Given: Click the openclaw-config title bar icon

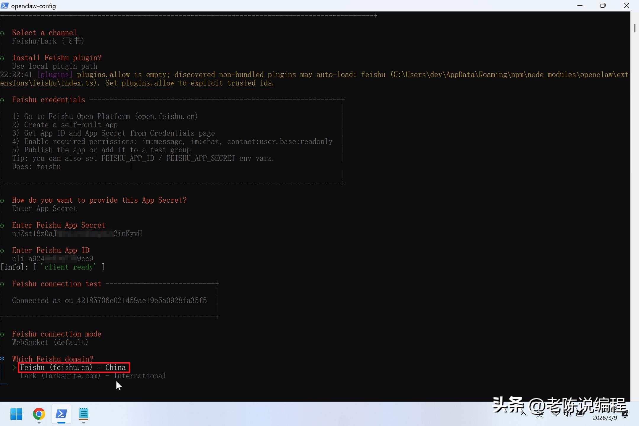Looking at the screenshot, I should (x=5, y=6).
